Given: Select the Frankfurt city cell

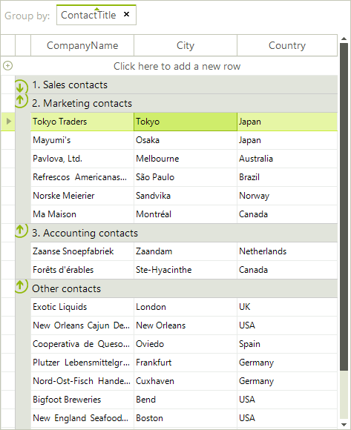Looking at the screenshot, I should [x=186, y=363].
